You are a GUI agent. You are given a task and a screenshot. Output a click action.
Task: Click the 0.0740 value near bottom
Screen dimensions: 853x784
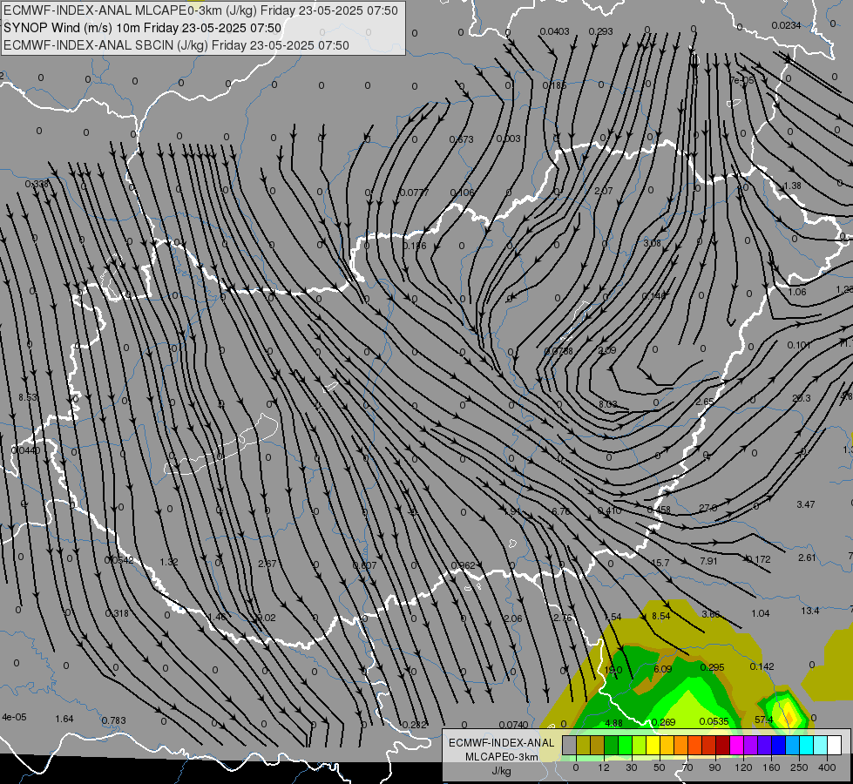coord(513,725)
